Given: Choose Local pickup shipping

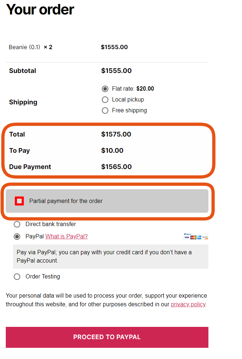Looking at the screenshot, I should point(105,100).
